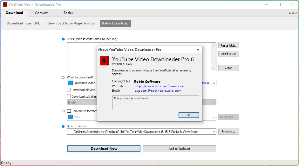Viewport: 299px width, 166px height.
Task: Clear the URL list
Action: (228, 68)
